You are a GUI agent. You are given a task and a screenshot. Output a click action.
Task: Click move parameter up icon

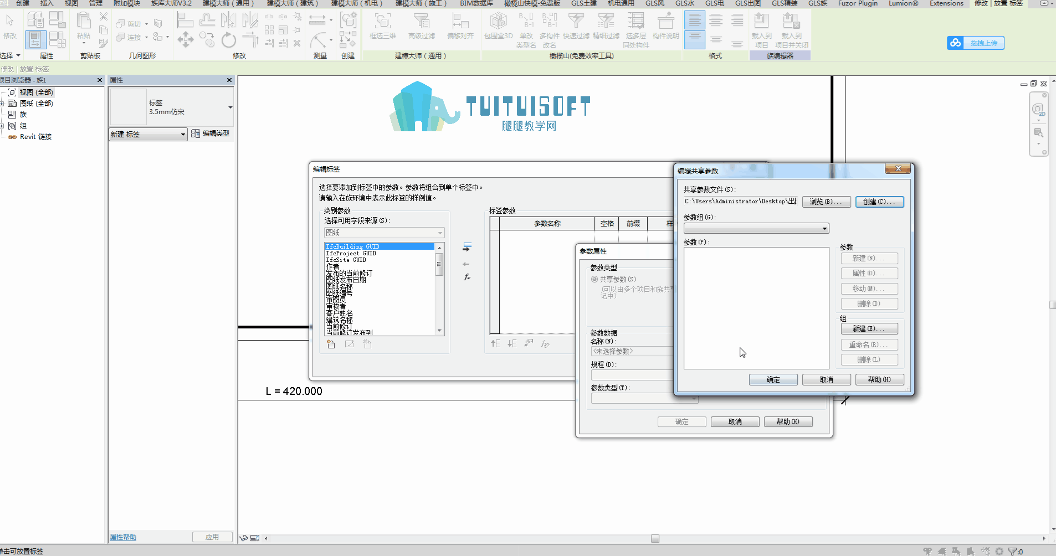point(495,344)
